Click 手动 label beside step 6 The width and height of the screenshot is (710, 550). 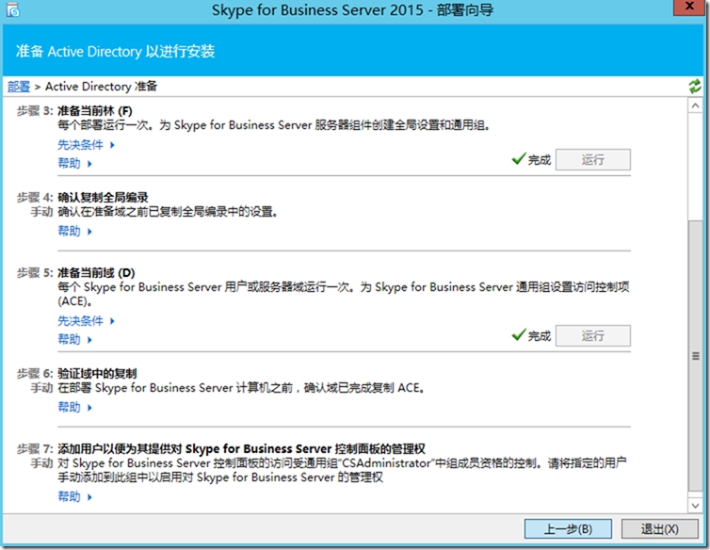pos(41,388)
